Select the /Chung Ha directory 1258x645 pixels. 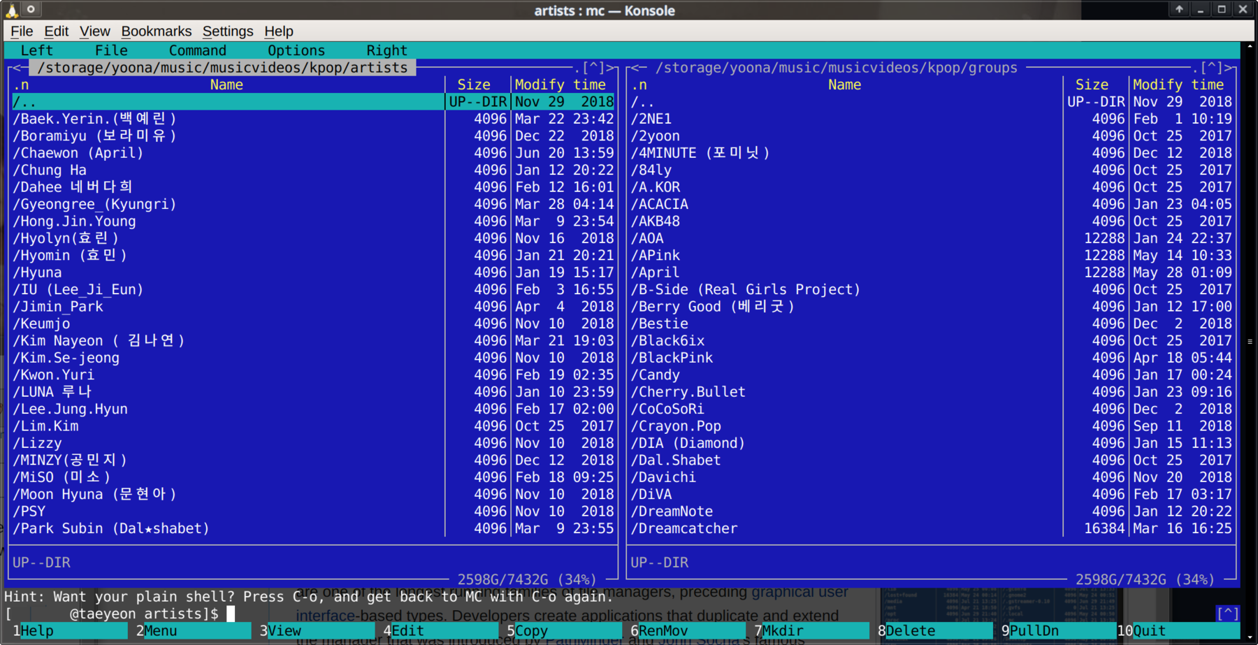click(50, 170)
